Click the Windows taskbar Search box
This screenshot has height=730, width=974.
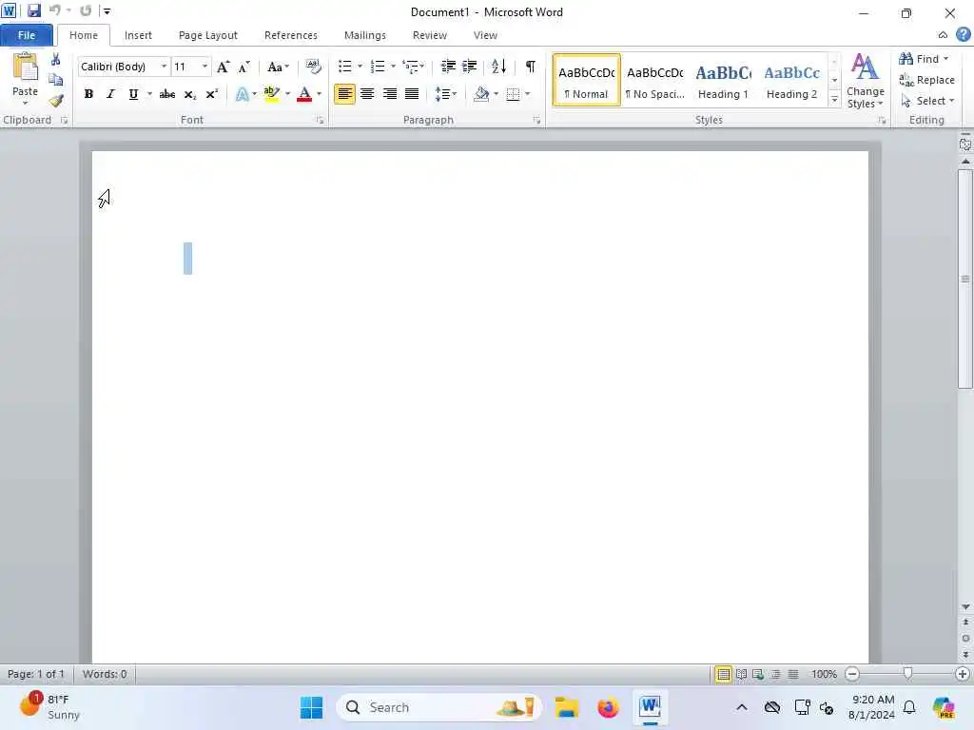(x=438, y=707)
